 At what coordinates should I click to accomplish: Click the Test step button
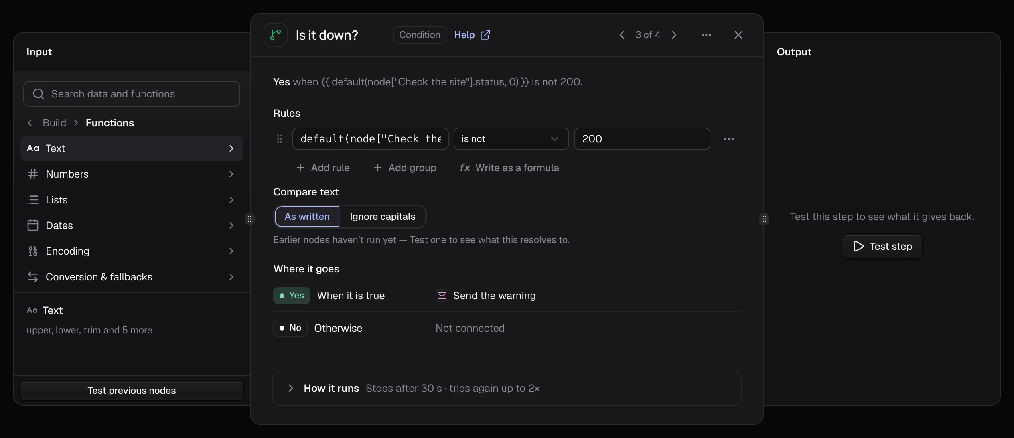tap(882, 246)
